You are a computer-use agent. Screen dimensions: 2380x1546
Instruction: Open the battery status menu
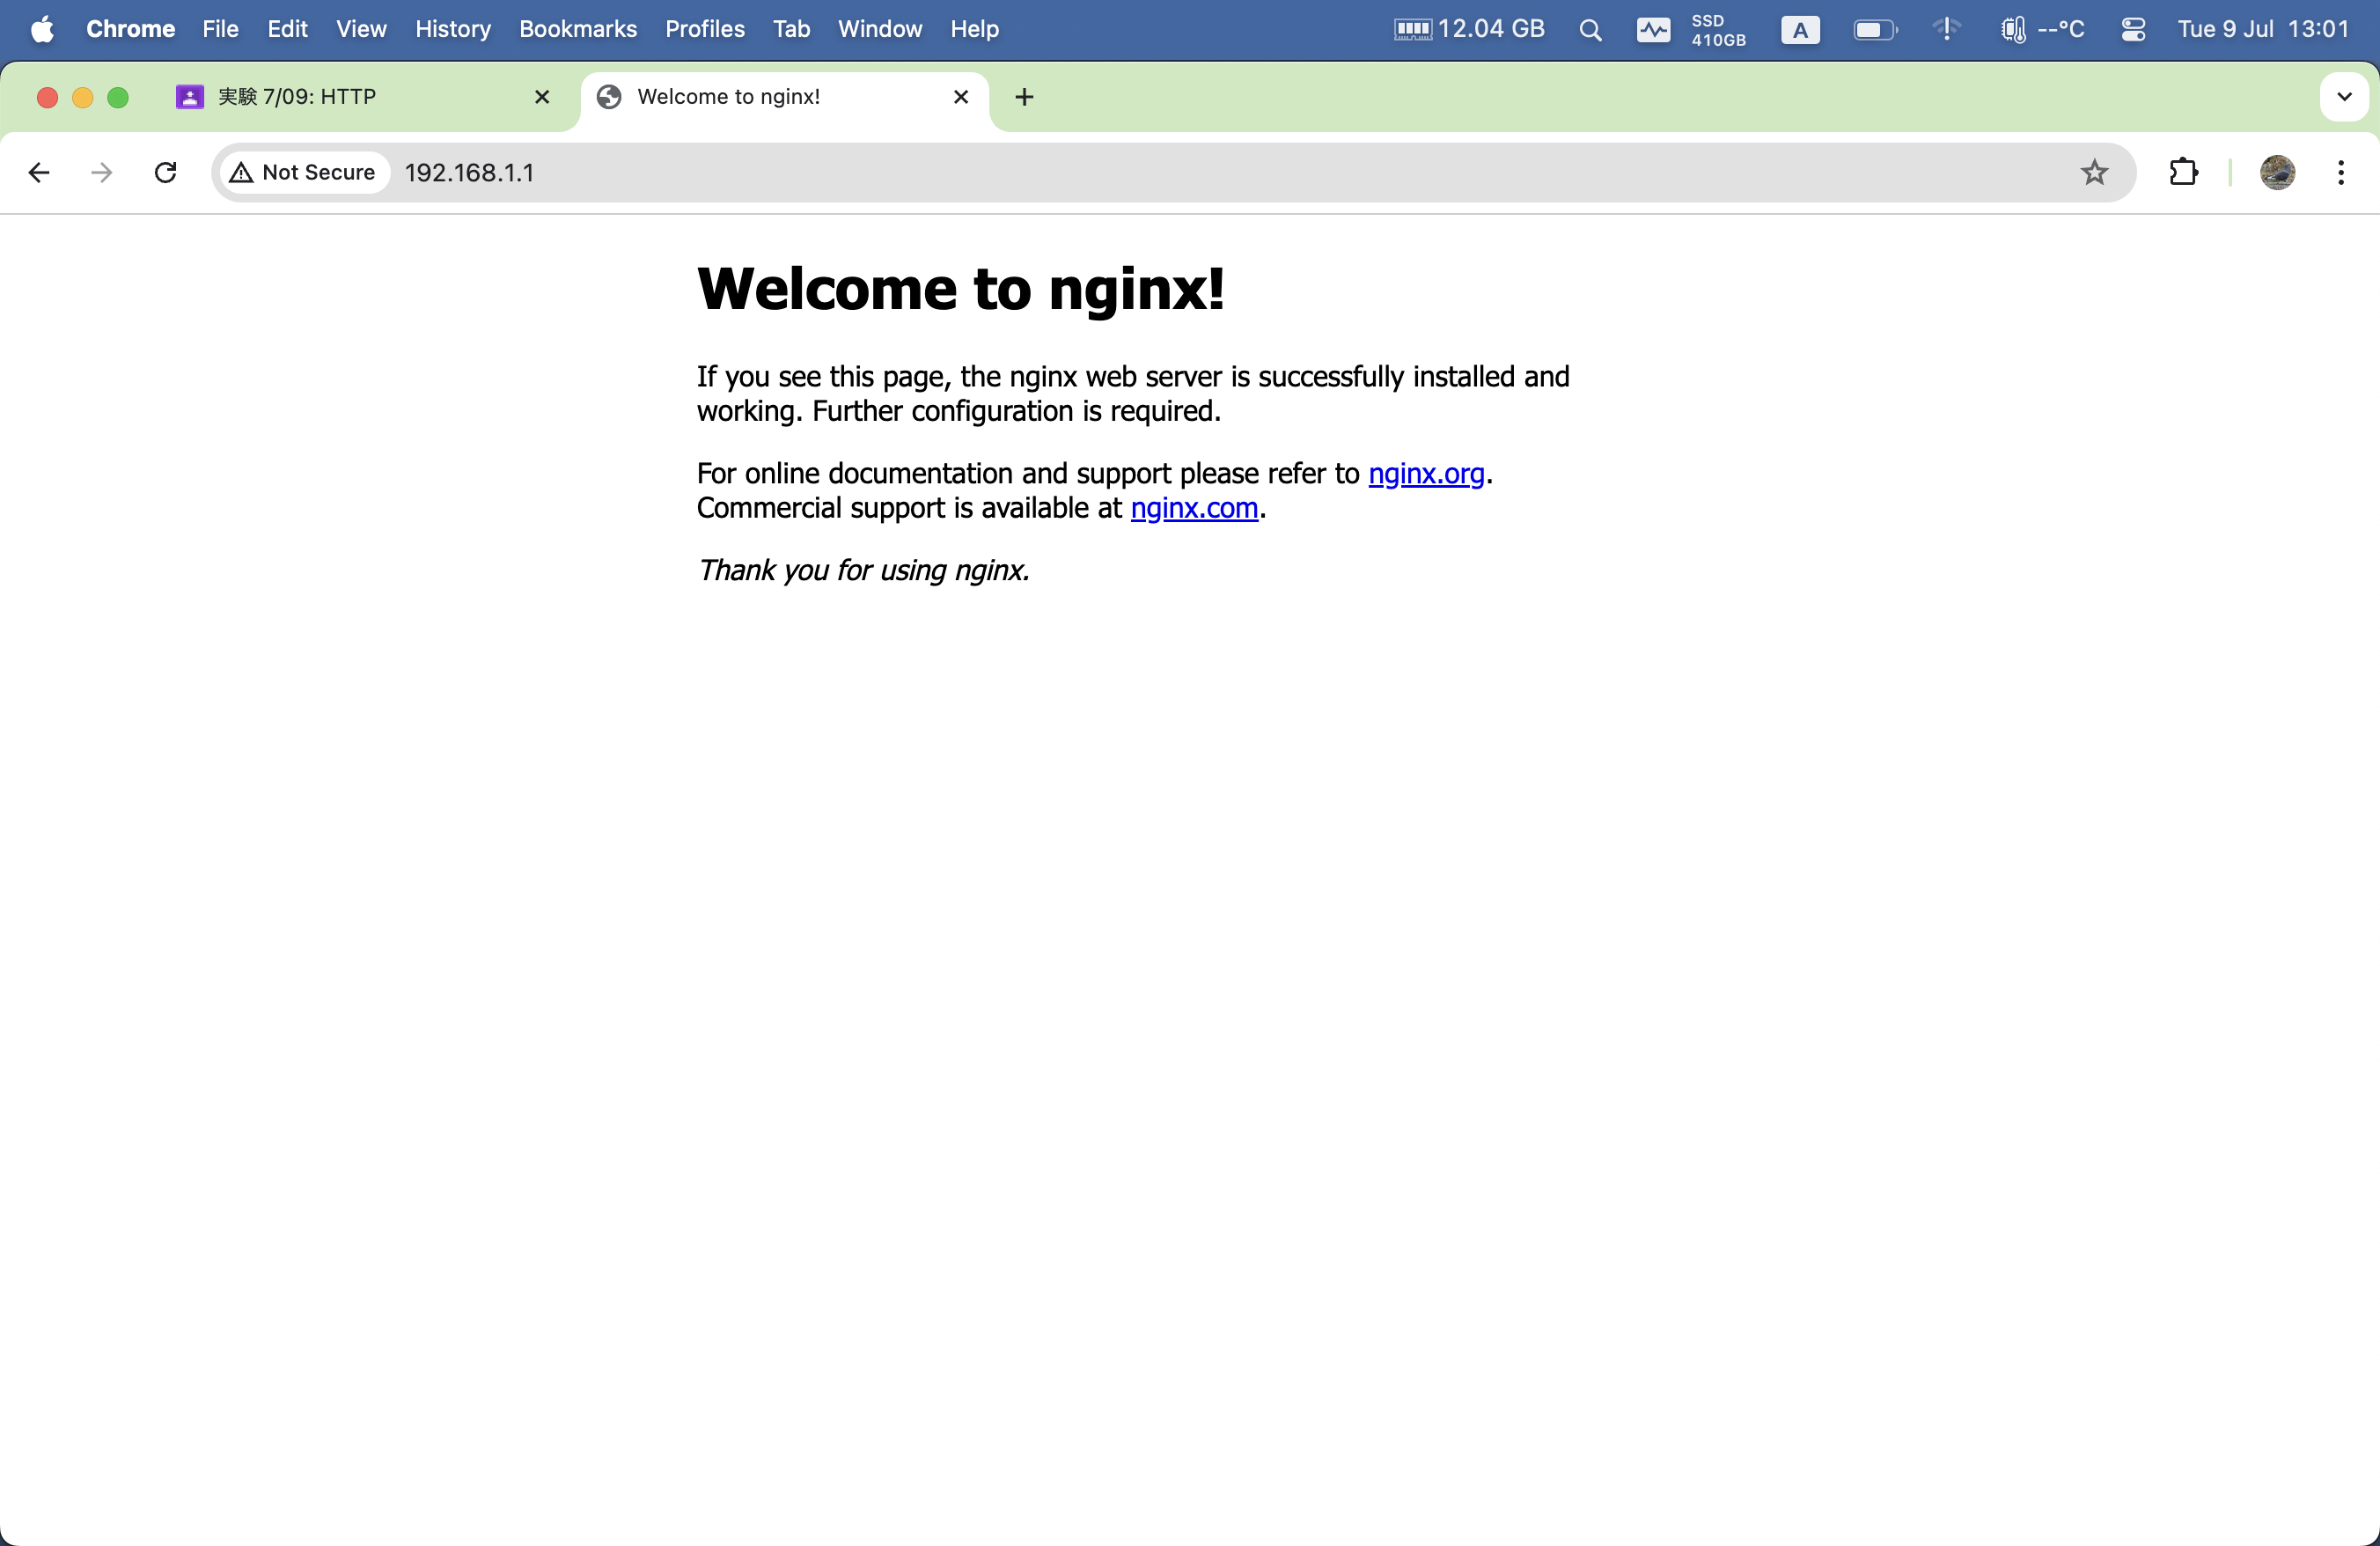point(1874,30)
